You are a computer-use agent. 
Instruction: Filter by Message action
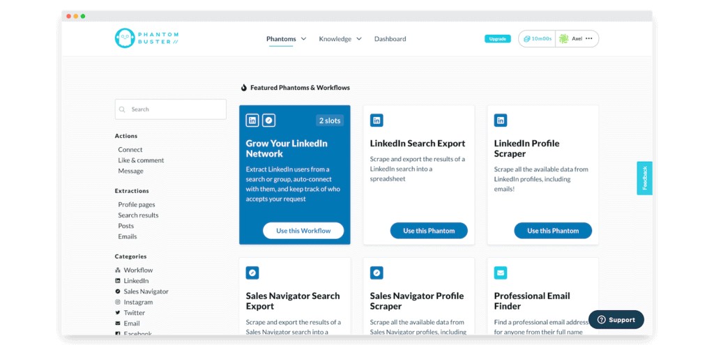tap(130, 171)
